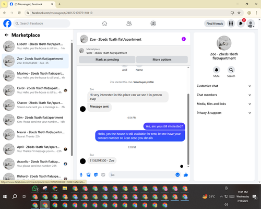This screenshot has height=209, width=261.
Task: Open Lisbeth 2beds 1bath conversation
Action: [35, 46]
